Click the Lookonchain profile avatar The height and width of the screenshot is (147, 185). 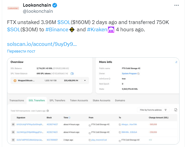click(x=13, y=8)
